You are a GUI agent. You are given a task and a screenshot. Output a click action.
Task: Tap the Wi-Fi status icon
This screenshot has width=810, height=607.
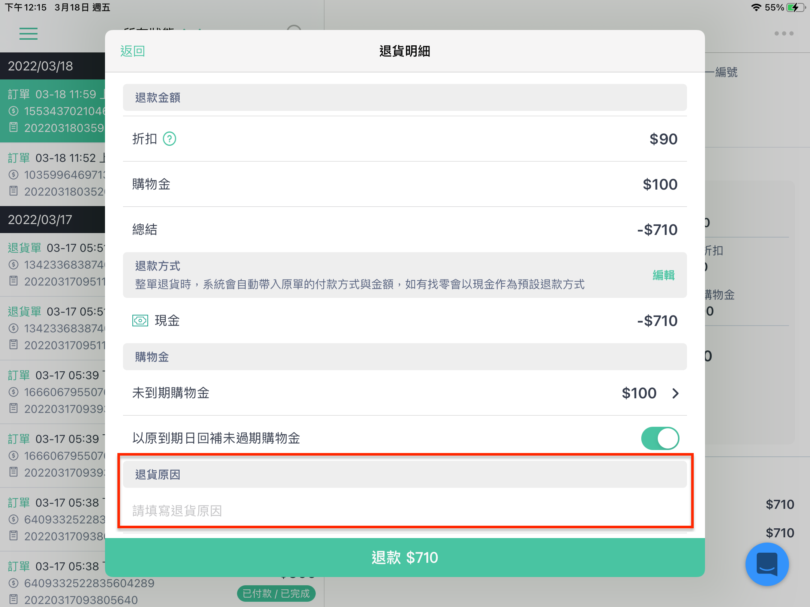point(756,7)
